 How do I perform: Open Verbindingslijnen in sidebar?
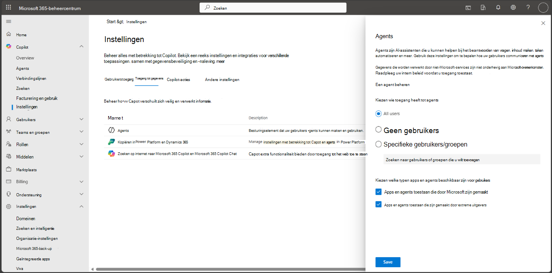31,78
